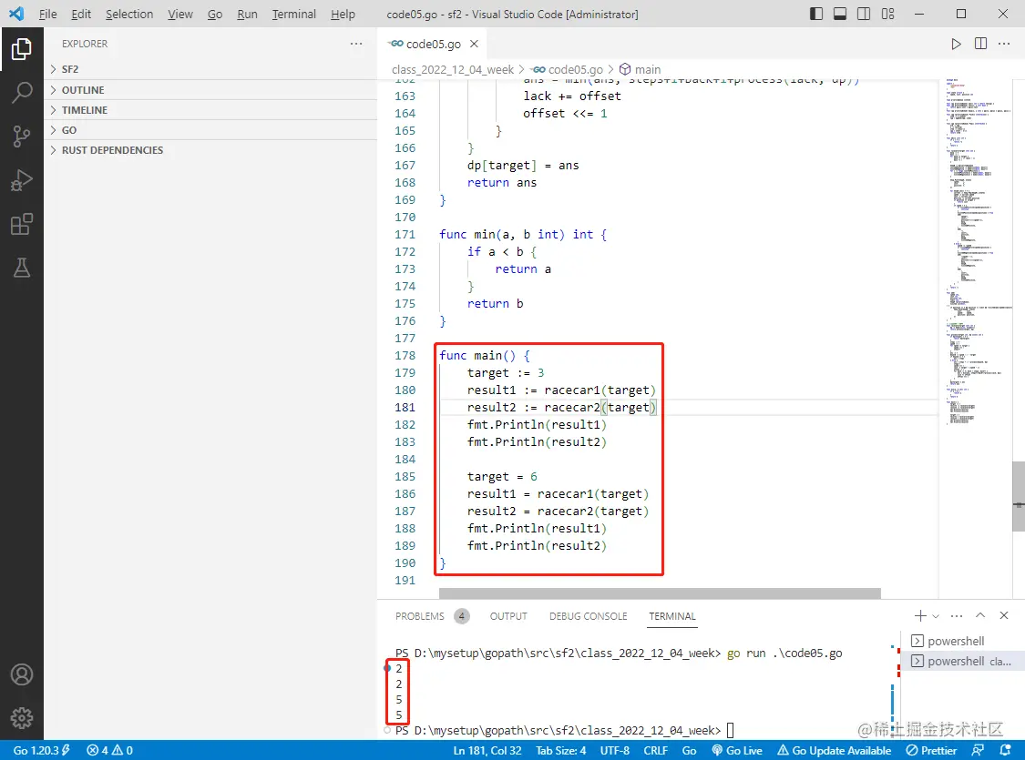Viewport: 1025px width, 760px height.
Task: Switch to the TERMINAL panel tab
Action: pos(672,615)
